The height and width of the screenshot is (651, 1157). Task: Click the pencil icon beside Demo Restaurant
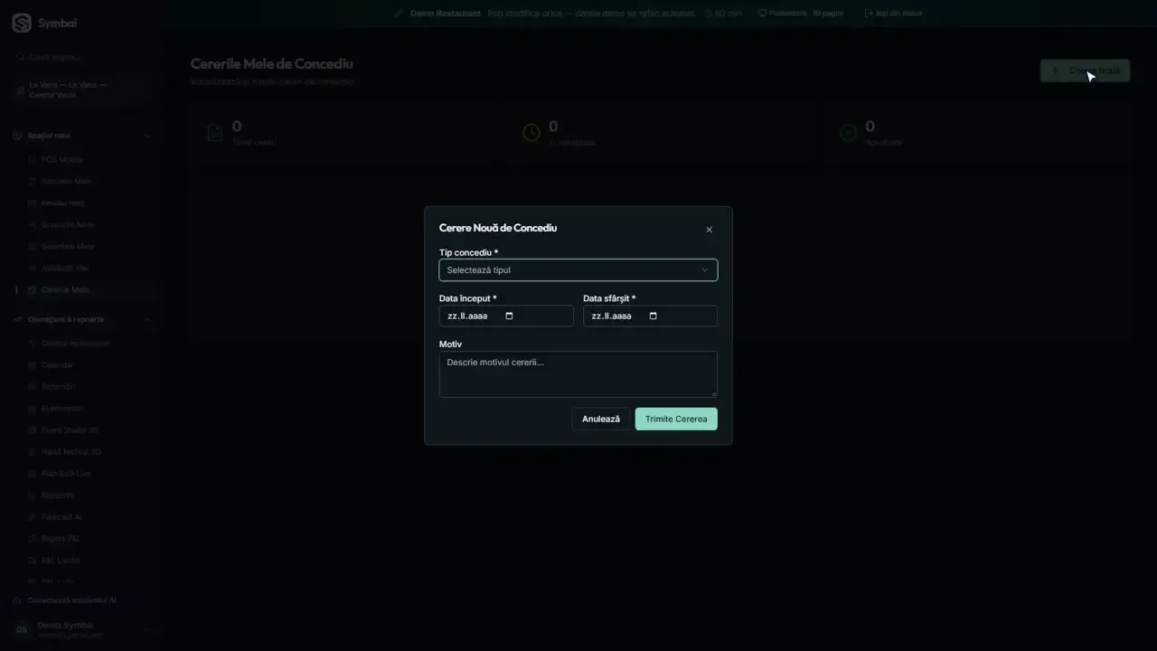pyautogui.click(x=399, y=14)
